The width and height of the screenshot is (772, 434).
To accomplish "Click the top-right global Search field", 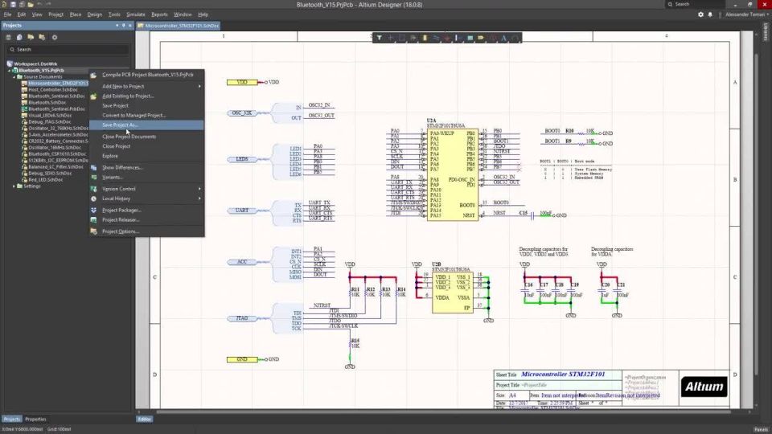I will 695,5.
